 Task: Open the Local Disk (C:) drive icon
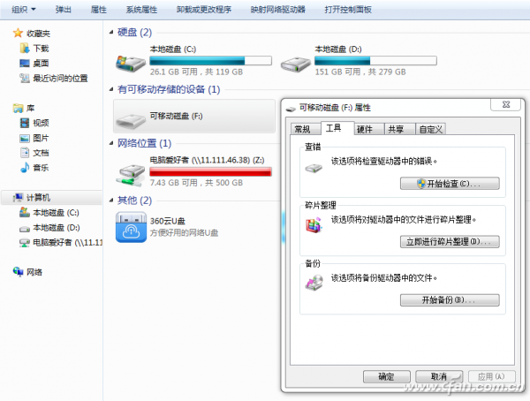click(x=131, y=63)
